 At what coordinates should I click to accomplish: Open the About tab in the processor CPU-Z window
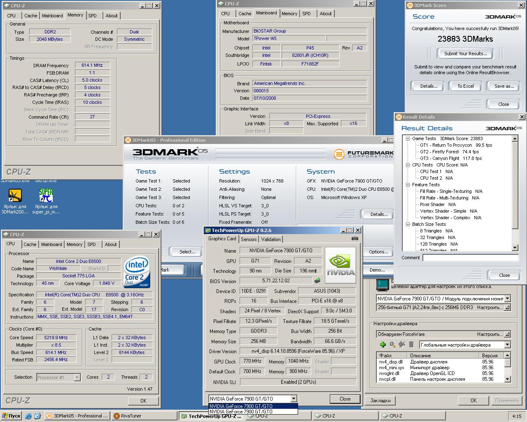111,244
